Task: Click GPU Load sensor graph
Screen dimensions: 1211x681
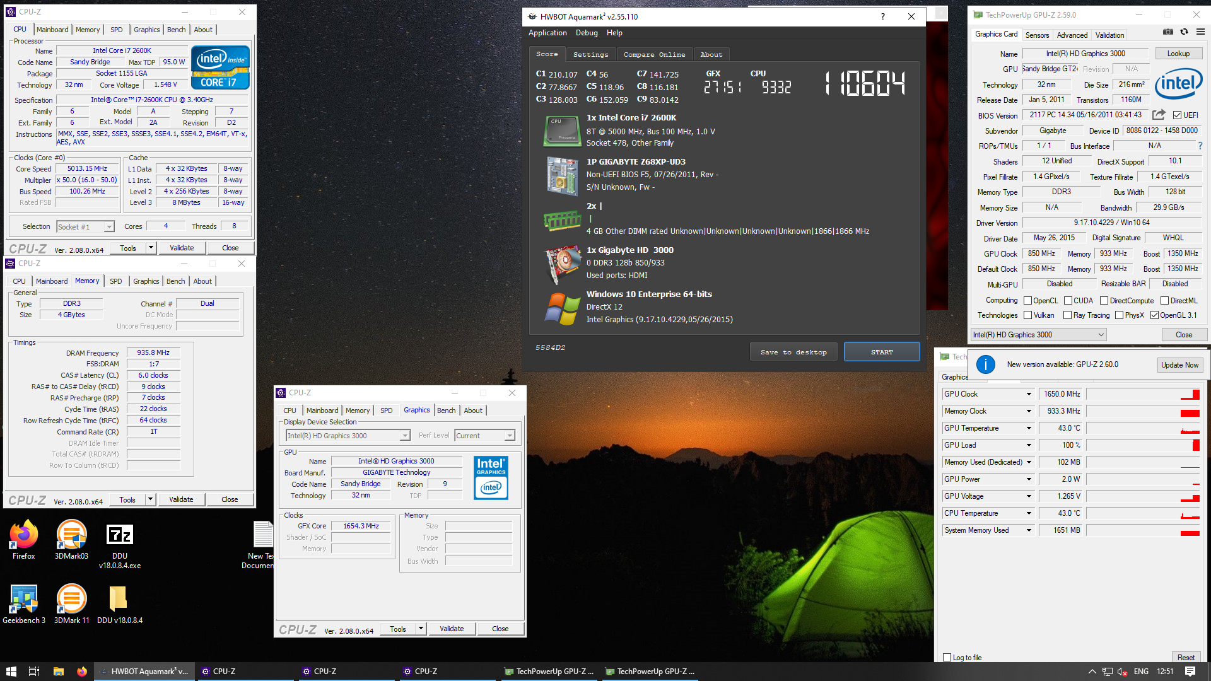Action: pyautogui.click(x=1143, y=445)
